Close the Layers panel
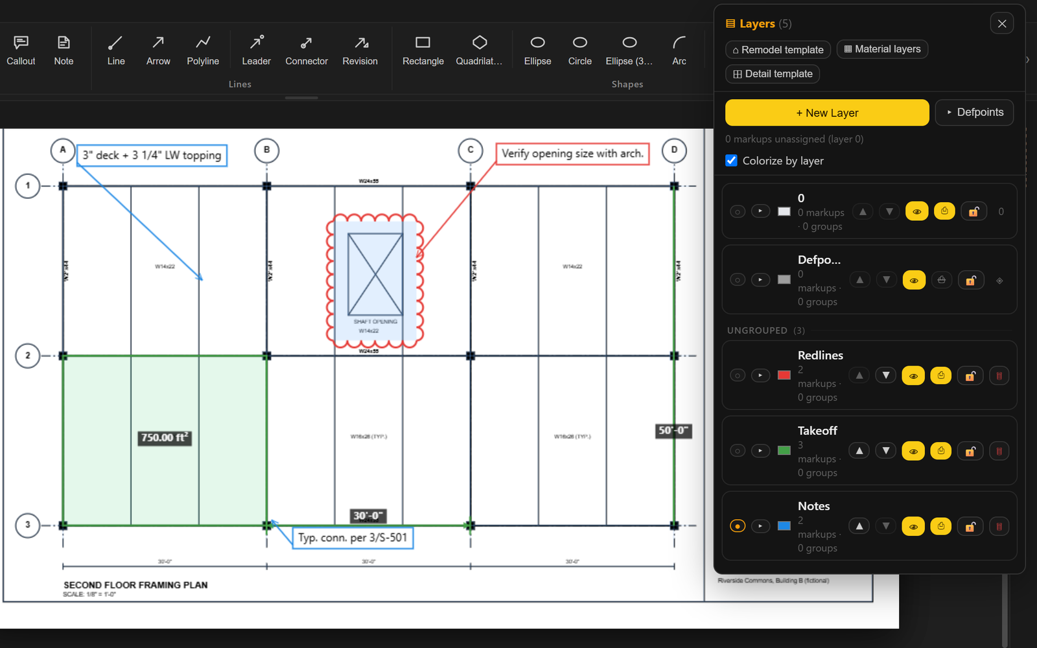The height and width of the screenshot is (648, 1037). pyautogui.click(x=1002, y=24)
